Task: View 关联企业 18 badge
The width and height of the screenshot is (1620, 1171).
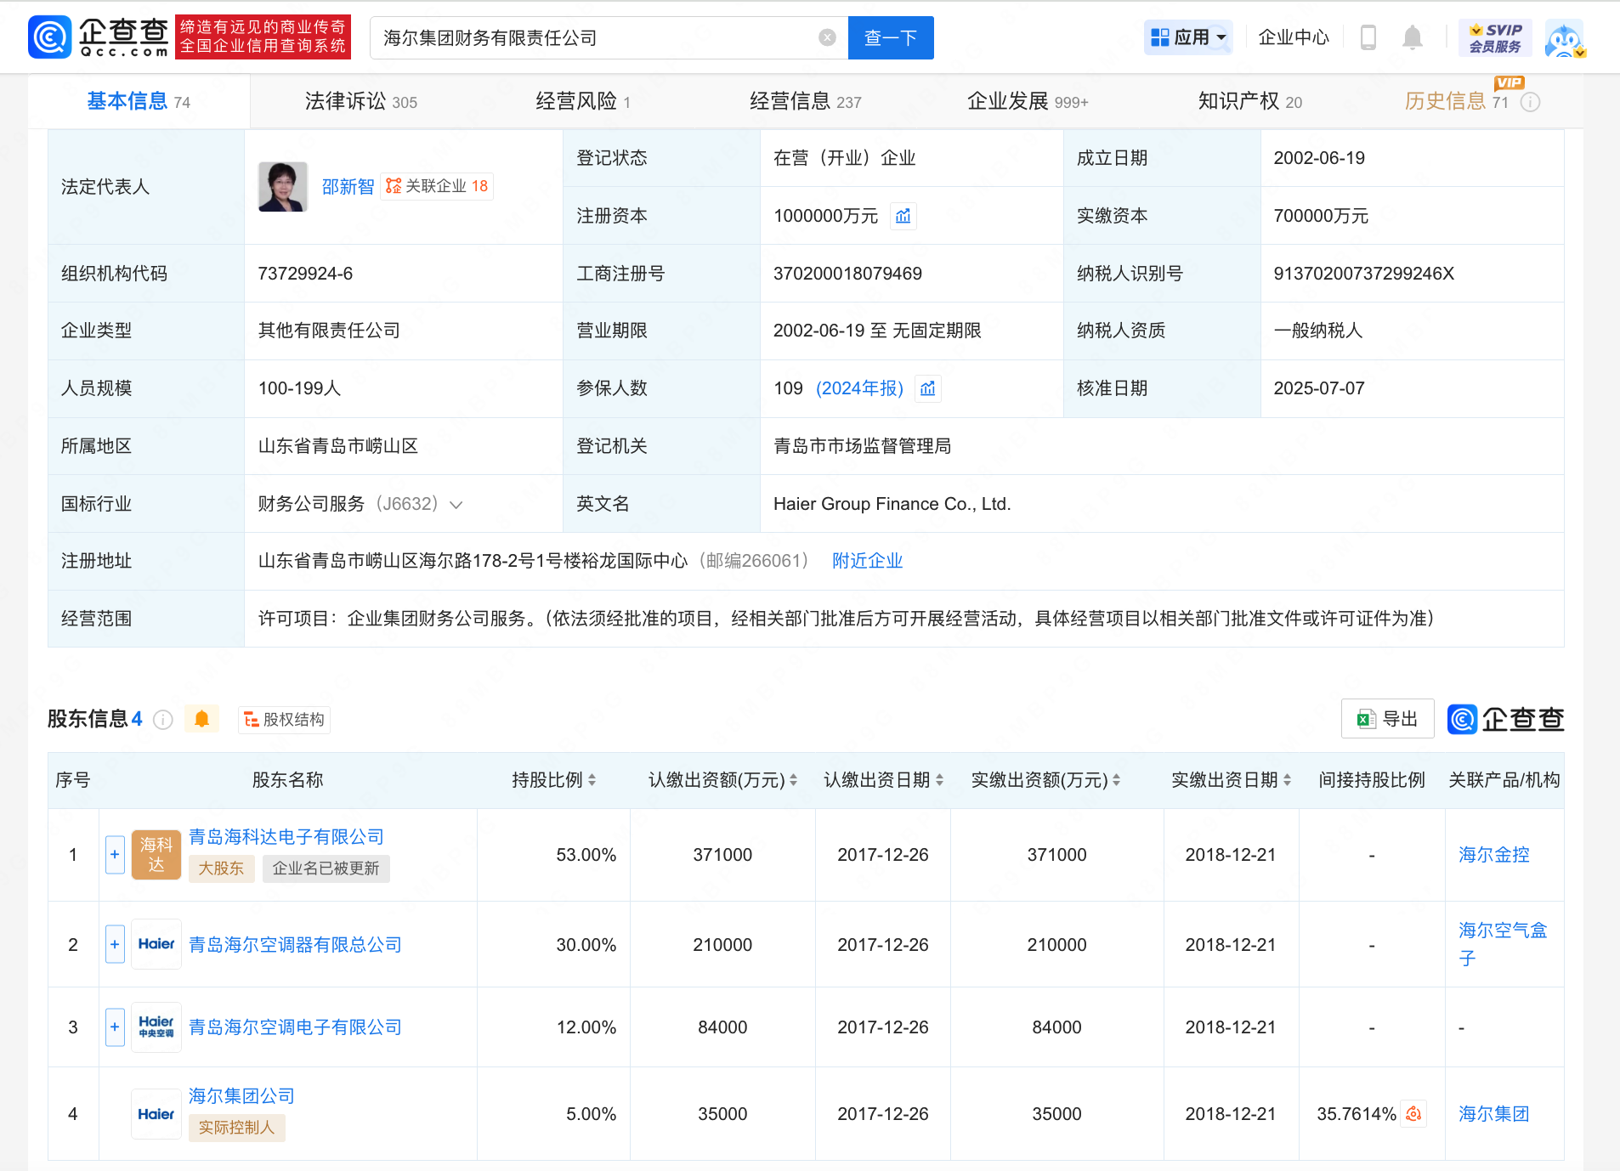Action: tap(437, 186)
